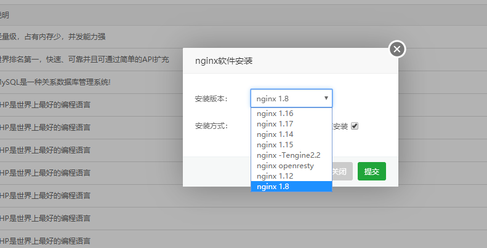Image resolution: width=487 pixels, height=248 pixels.
Task: Click the dropdown arrow in version selector
Action: tap(326, 98)
